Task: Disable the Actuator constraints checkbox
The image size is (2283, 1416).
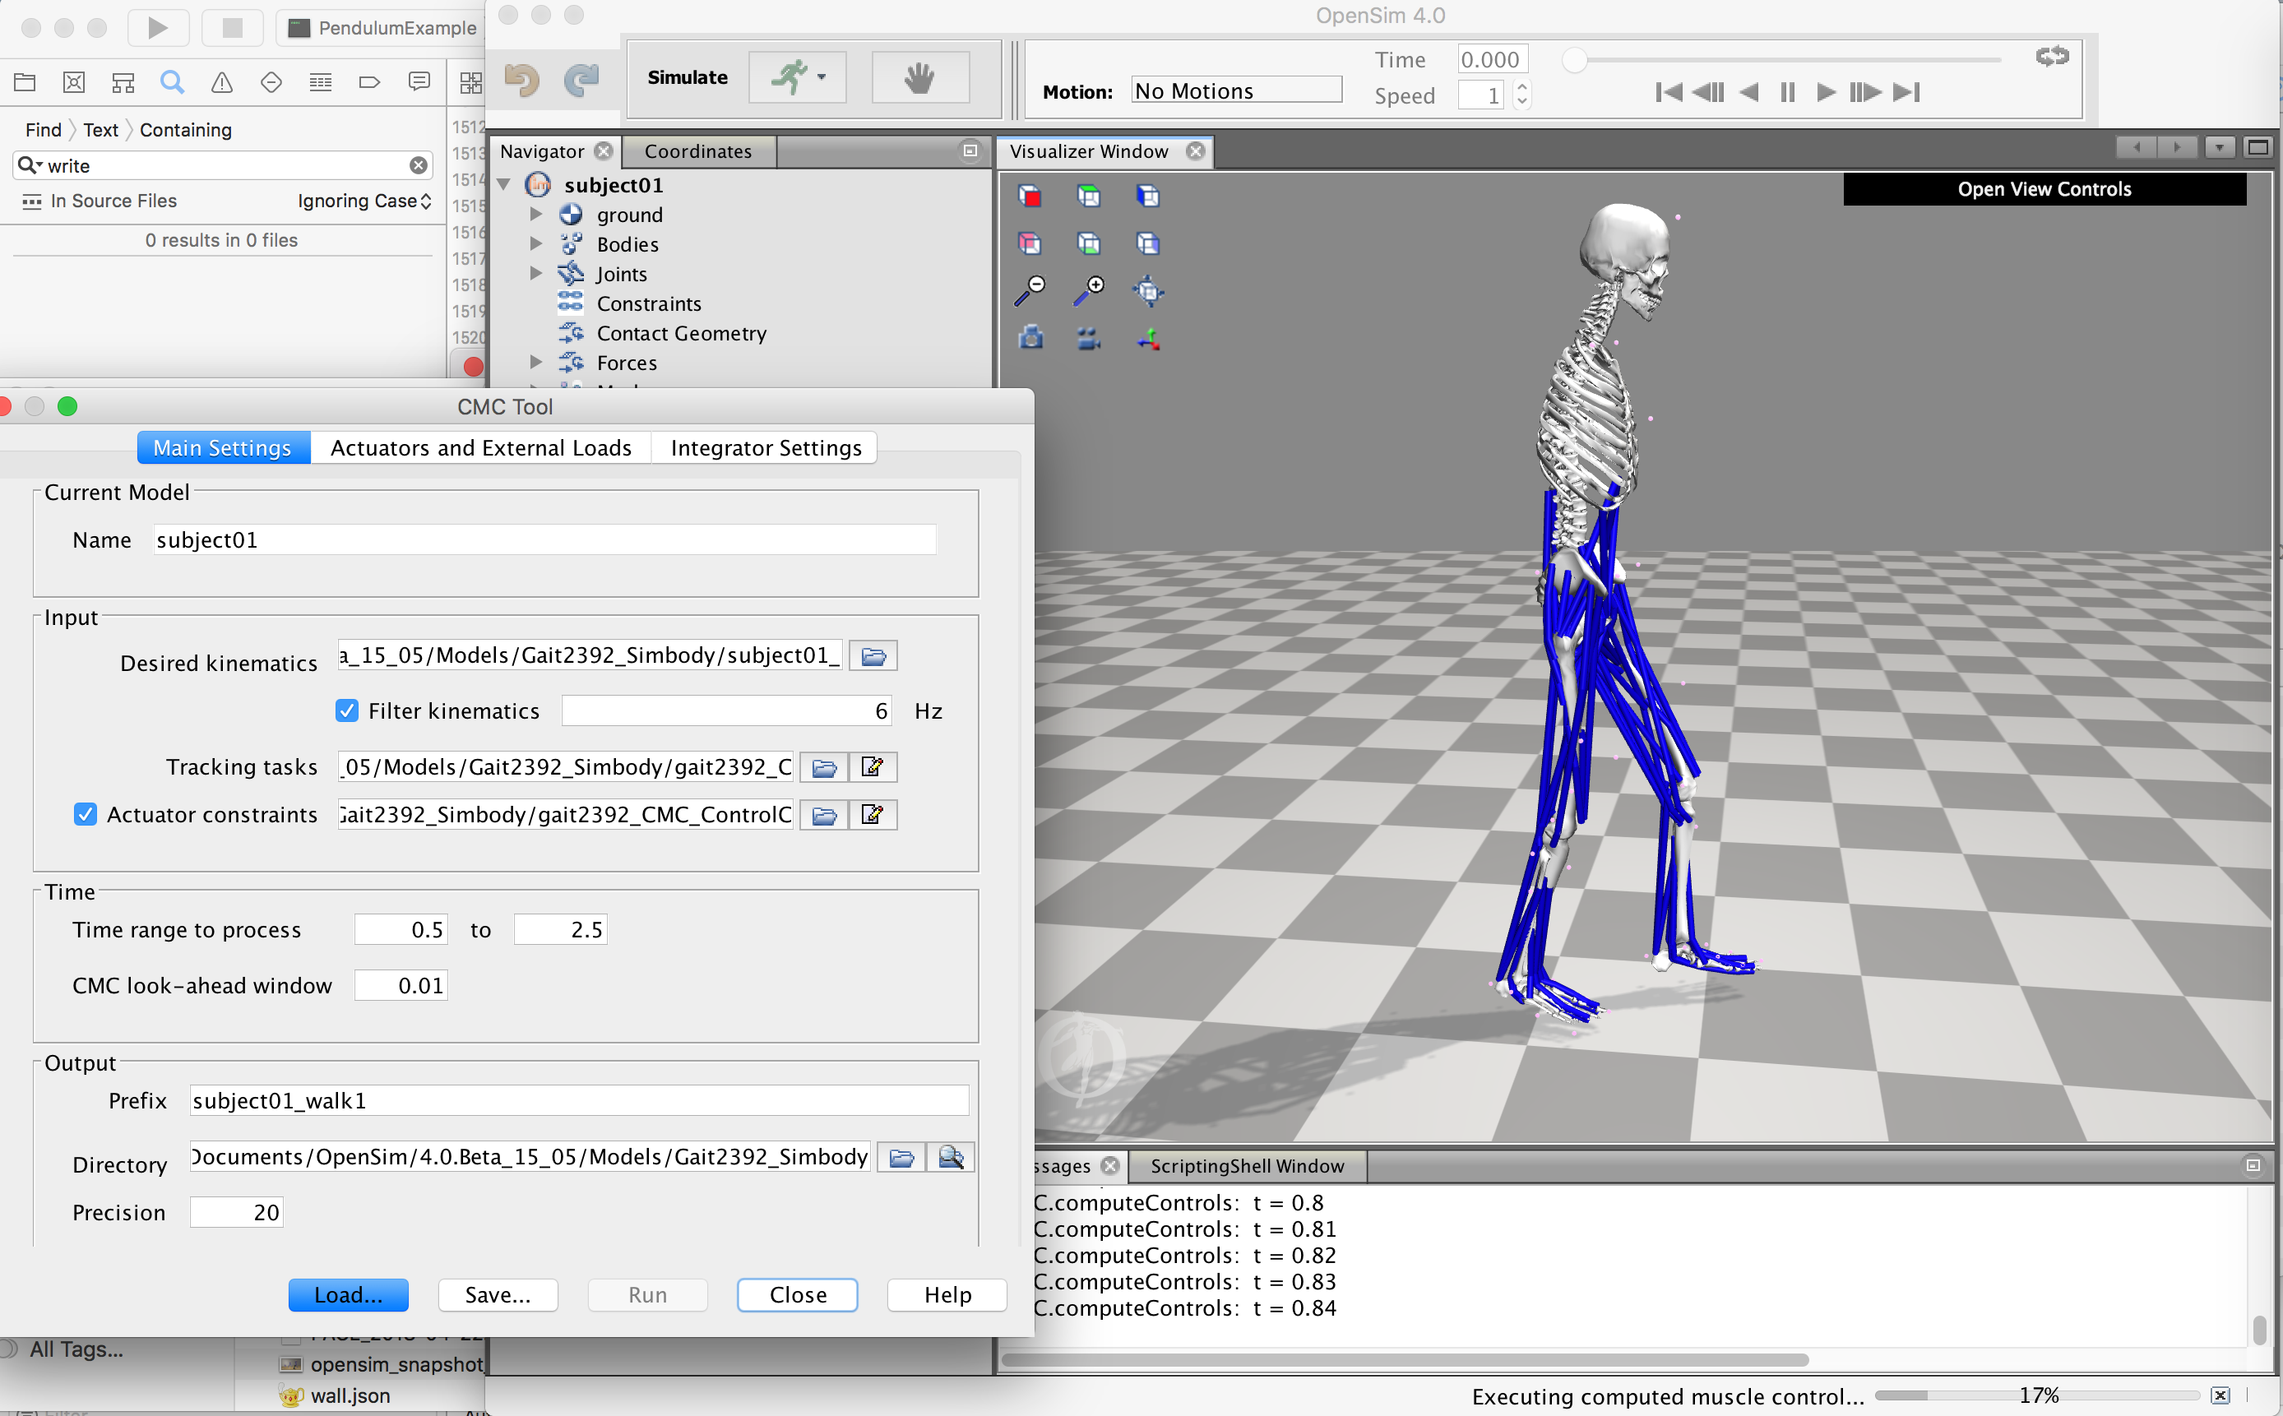Action: (x=86, y=814)
